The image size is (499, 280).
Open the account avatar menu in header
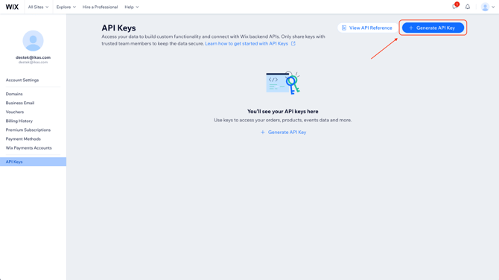(488, 7)
